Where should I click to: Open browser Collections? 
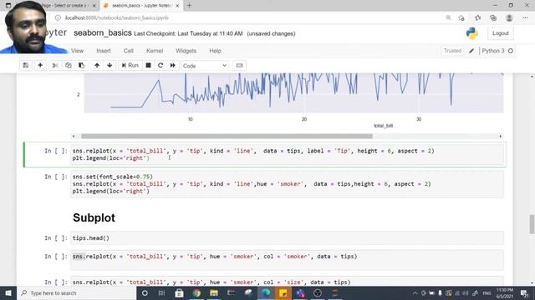tap(493, 17)
